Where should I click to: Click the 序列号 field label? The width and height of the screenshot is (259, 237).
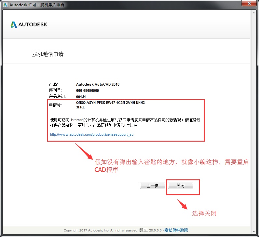coord(55,90)
